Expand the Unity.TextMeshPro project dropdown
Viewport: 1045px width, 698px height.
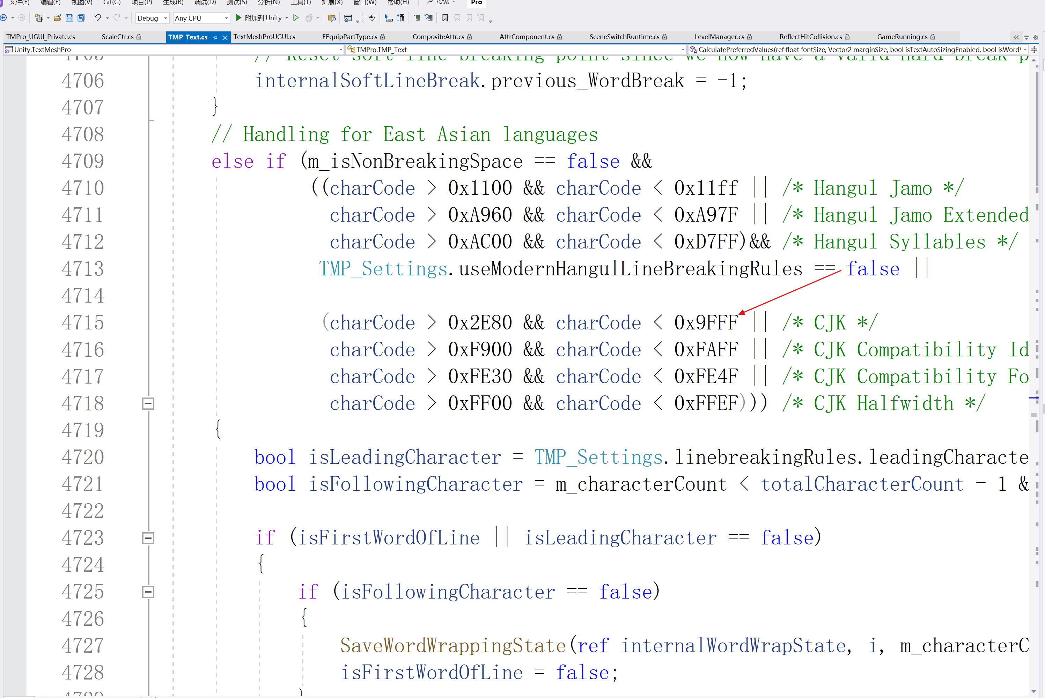(x=341, y=50)
